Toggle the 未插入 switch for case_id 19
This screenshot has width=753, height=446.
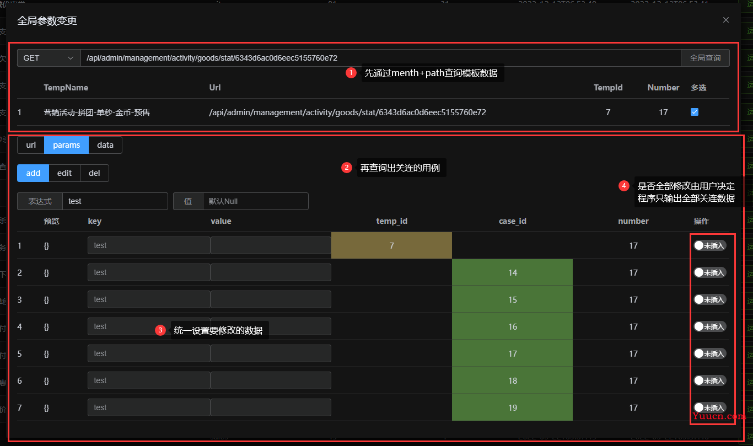pos(709,407)
